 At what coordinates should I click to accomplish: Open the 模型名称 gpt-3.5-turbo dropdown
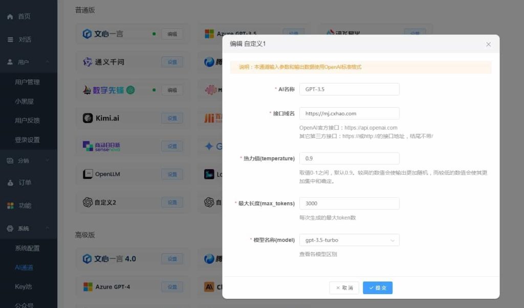tap(349, 240)
